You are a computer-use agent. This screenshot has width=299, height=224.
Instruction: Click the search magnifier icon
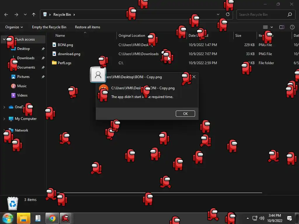[x=290, y=15]
